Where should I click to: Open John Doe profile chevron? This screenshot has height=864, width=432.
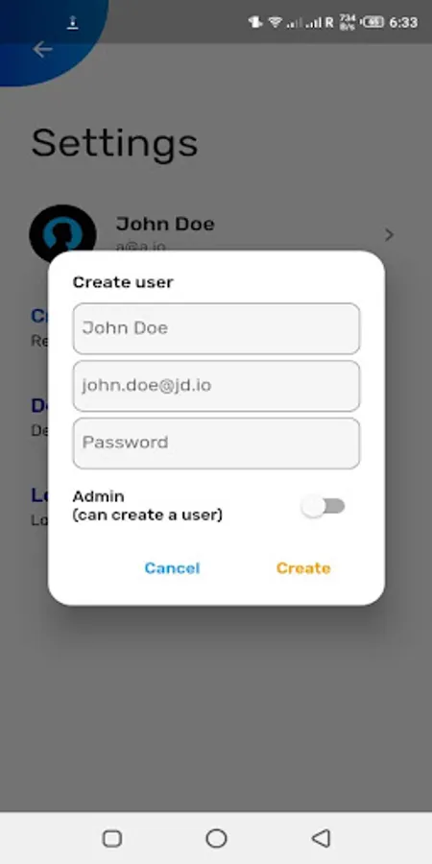point(389,235)
